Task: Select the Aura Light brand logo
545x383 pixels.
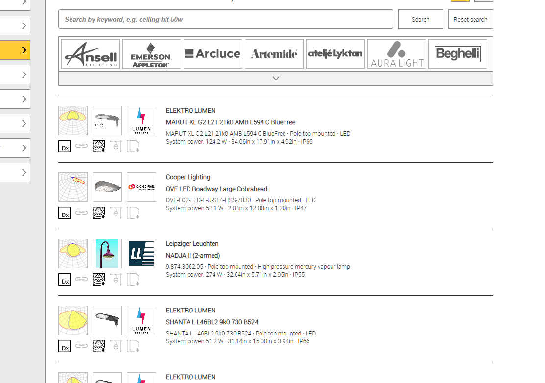Action: coord(397,54)
